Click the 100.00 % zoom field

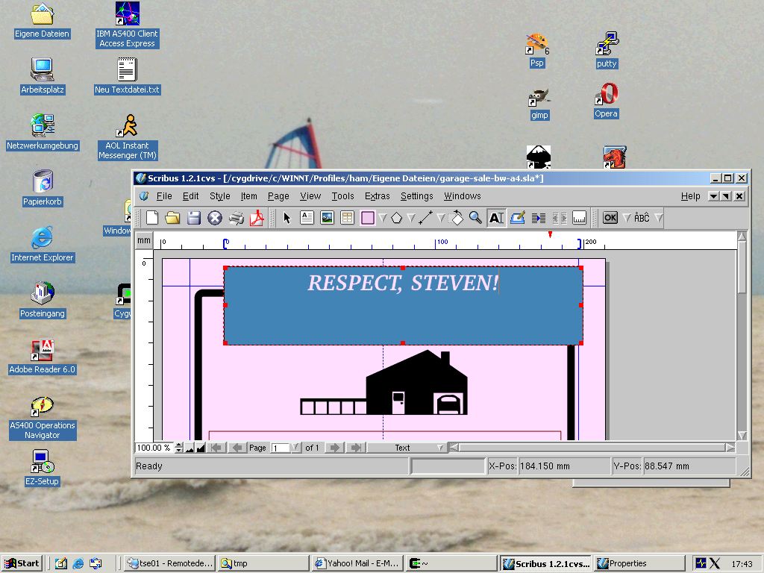(154, 448)
